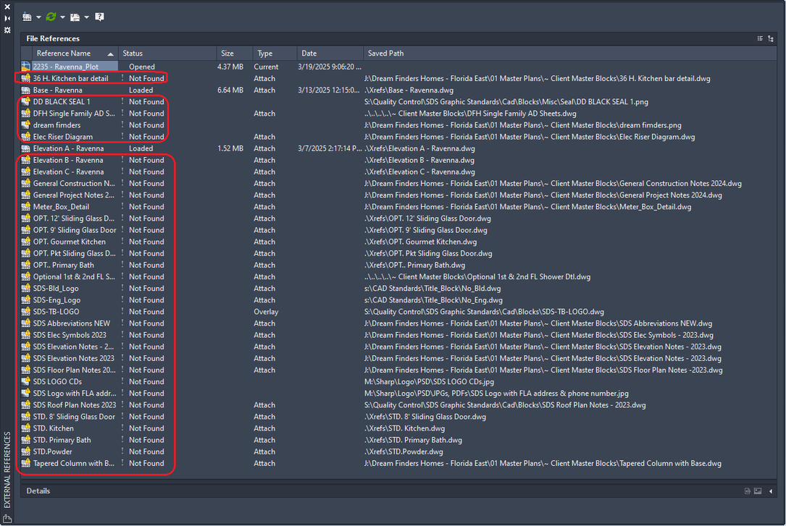Sort by Saved Path column header

[x=570, y=53]
